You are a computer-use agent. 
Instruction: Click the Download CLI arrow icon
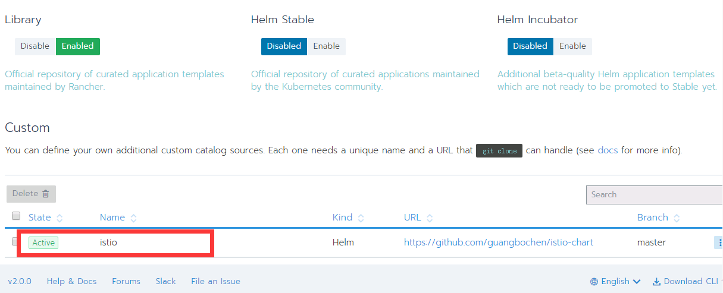[657, 282]
